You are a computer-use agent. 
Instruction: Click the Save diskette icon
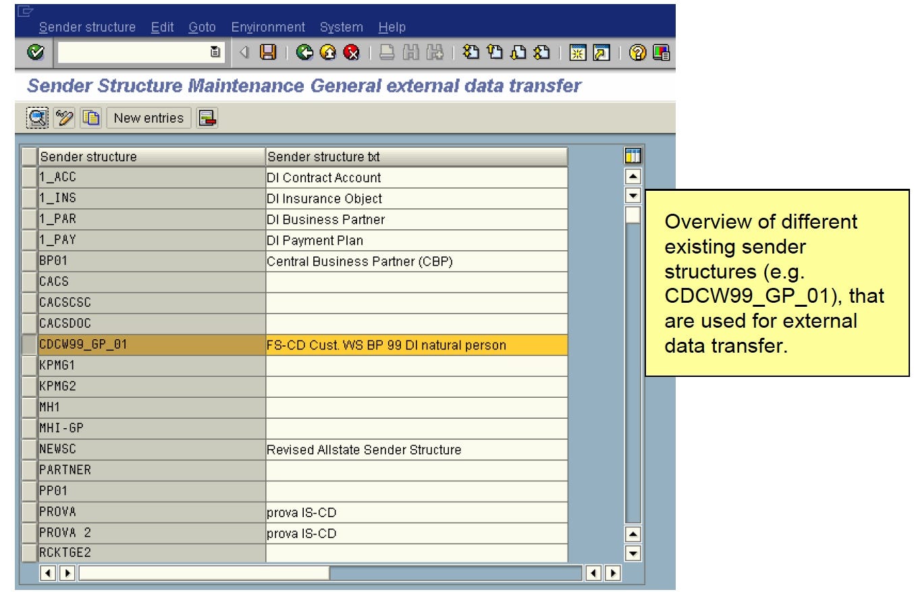tap(269, 53)
